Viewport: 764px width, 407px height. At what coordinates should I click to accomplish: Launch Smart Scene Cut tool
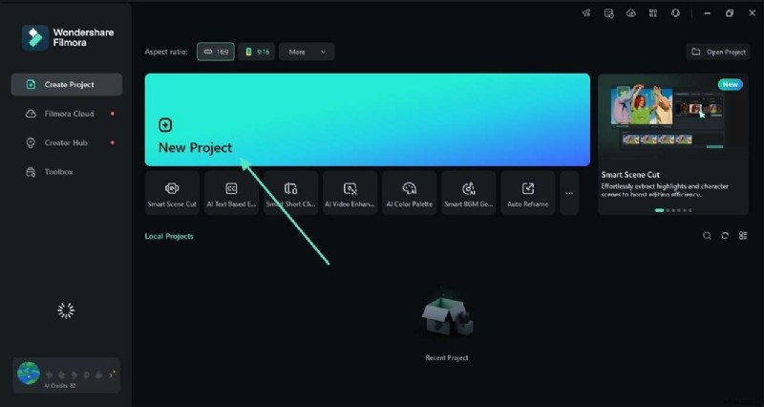[172, 193]
